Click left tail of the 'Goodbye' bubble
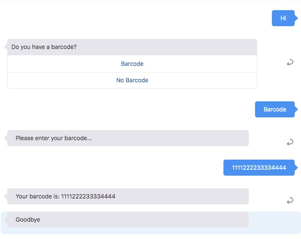This screenshot has width=301, height=239. coord(5,220)
